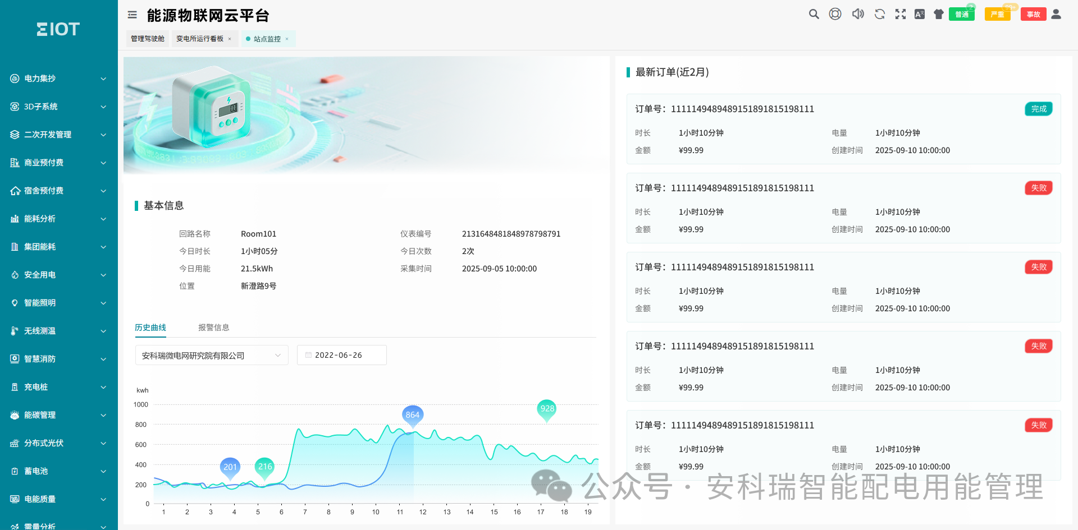The image size is (1078, 530).
Task: Click the 集团能耗 building icon
Action: [x=15, y=247]
